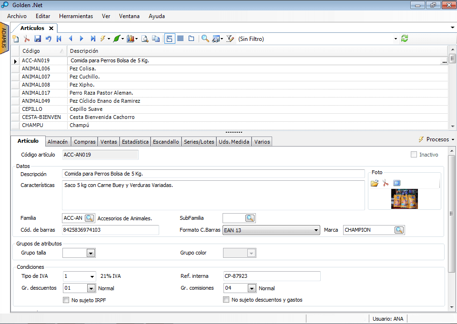This screenshot has width=457, height=324.
Task: Switch to the Almacén tab
Action: point(59,142)
